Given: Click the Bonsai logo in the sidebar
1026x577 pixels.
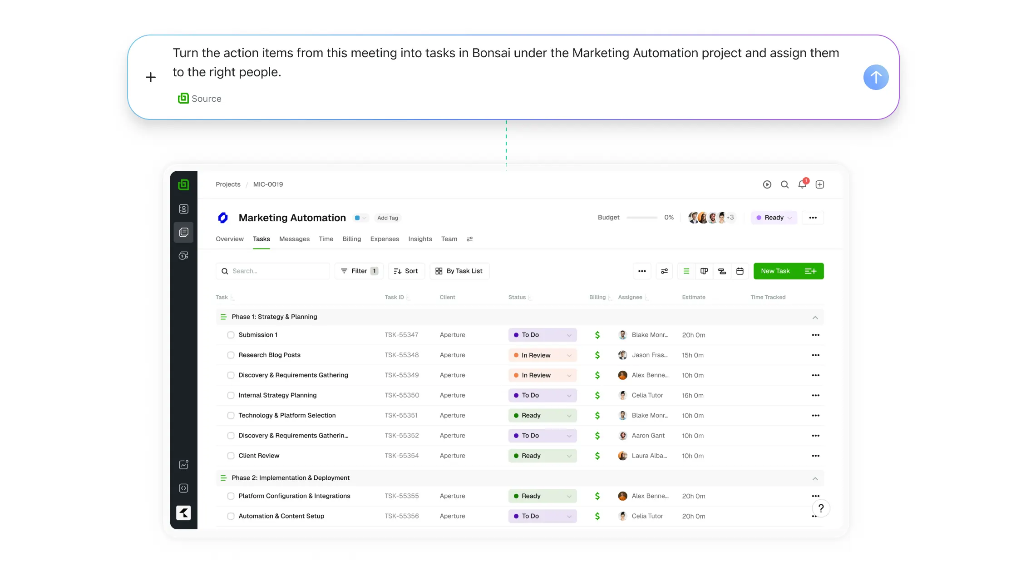Looking at the screenshot, I should (x=183, y=184).
